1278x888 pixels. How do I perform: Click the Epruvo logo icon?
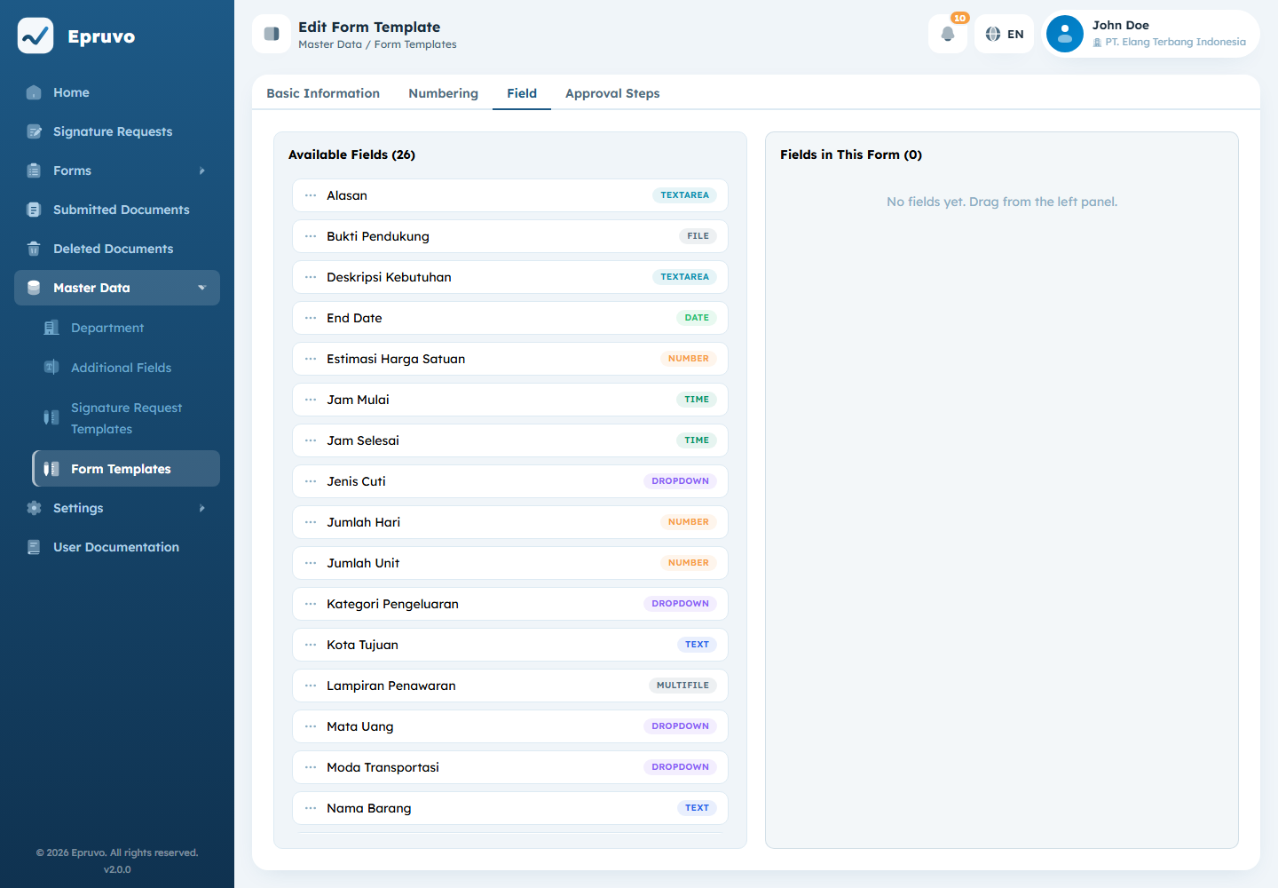(x=35, y=36)
